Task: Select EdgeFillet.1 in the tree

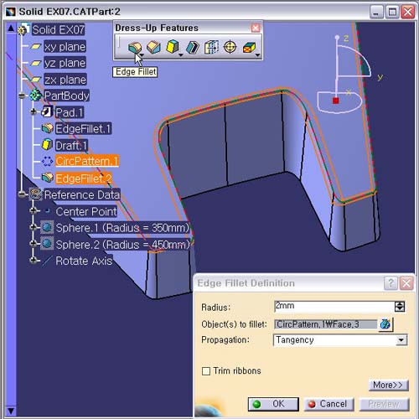Action: pos(83,129)
